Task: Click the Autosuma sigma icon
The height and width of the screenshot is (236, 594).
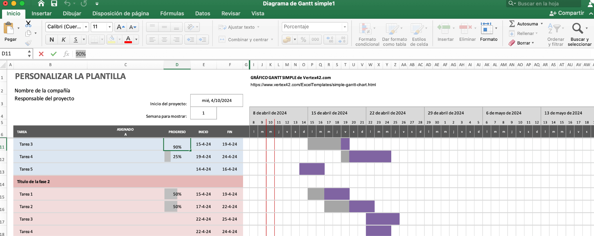Action: (512, 24)
